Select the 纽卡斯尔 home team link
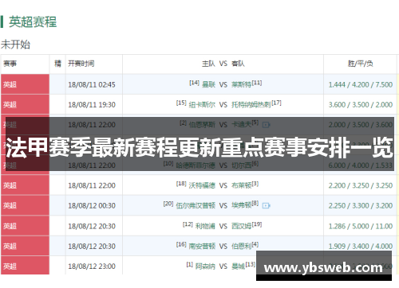 [202, 105]
